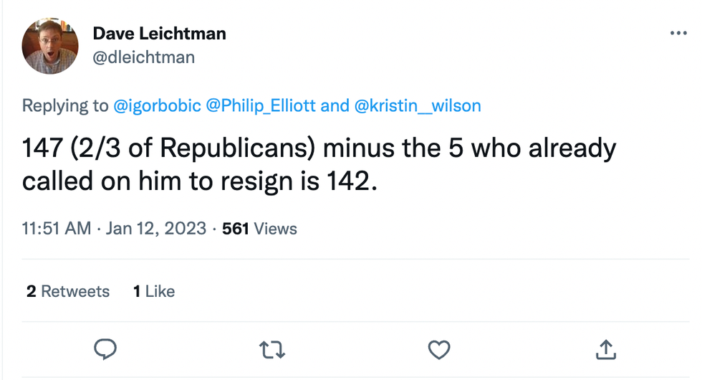Open the three-dot more options menu
This screenshot has height=380, width=702.
[677, 34]
